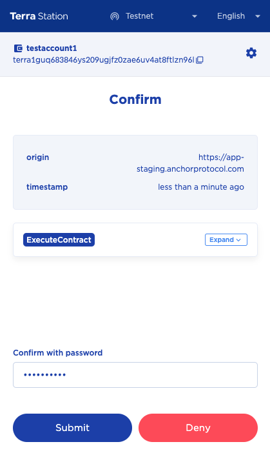Click the wallet icon beside testaccount1
Screen dimensions: 270x453
coord(18,48)
